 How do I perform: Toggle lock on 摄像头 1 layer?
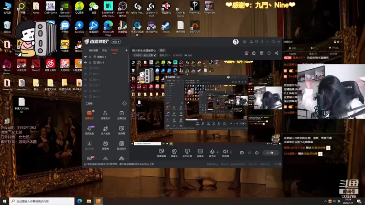pyautogui.click(x=90, y=56)
